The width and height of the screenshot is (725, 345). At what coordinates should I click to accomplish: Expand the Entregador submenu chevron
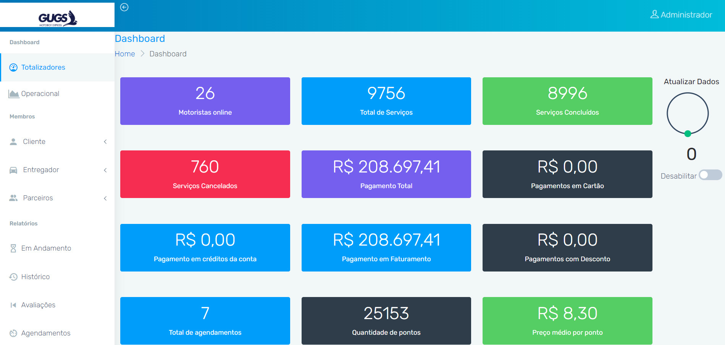coord(105,170)
